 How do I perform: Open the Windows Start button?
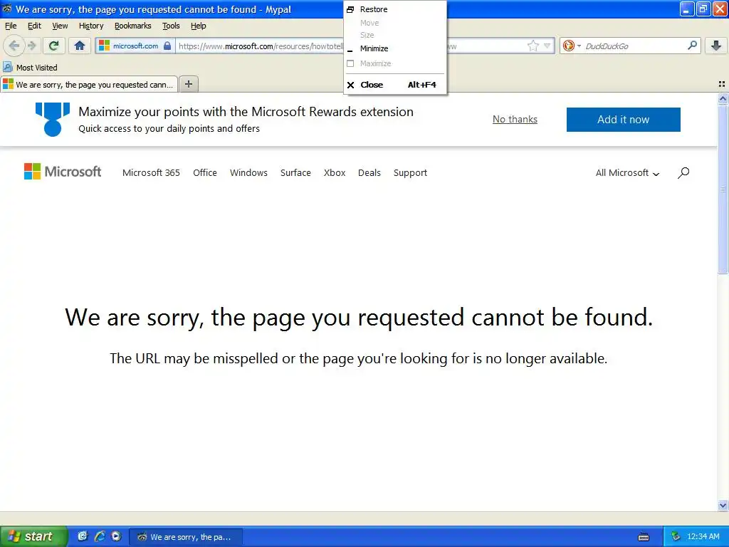click(33, 536)
